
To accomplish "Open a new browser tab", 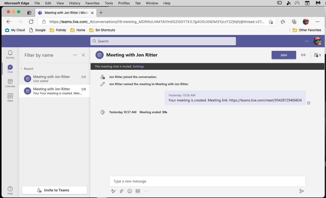I will [101, 13].
